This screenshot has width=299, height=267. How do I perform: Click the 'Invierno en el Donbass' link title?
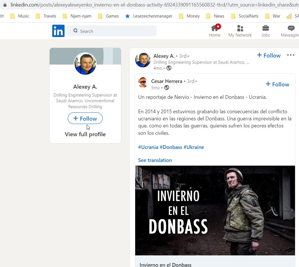point(165,264)
